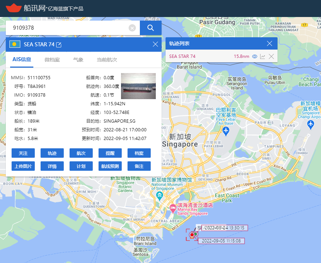Remove SEA STAR 74 from track list

pyautogui.click(x=271, y=56)
